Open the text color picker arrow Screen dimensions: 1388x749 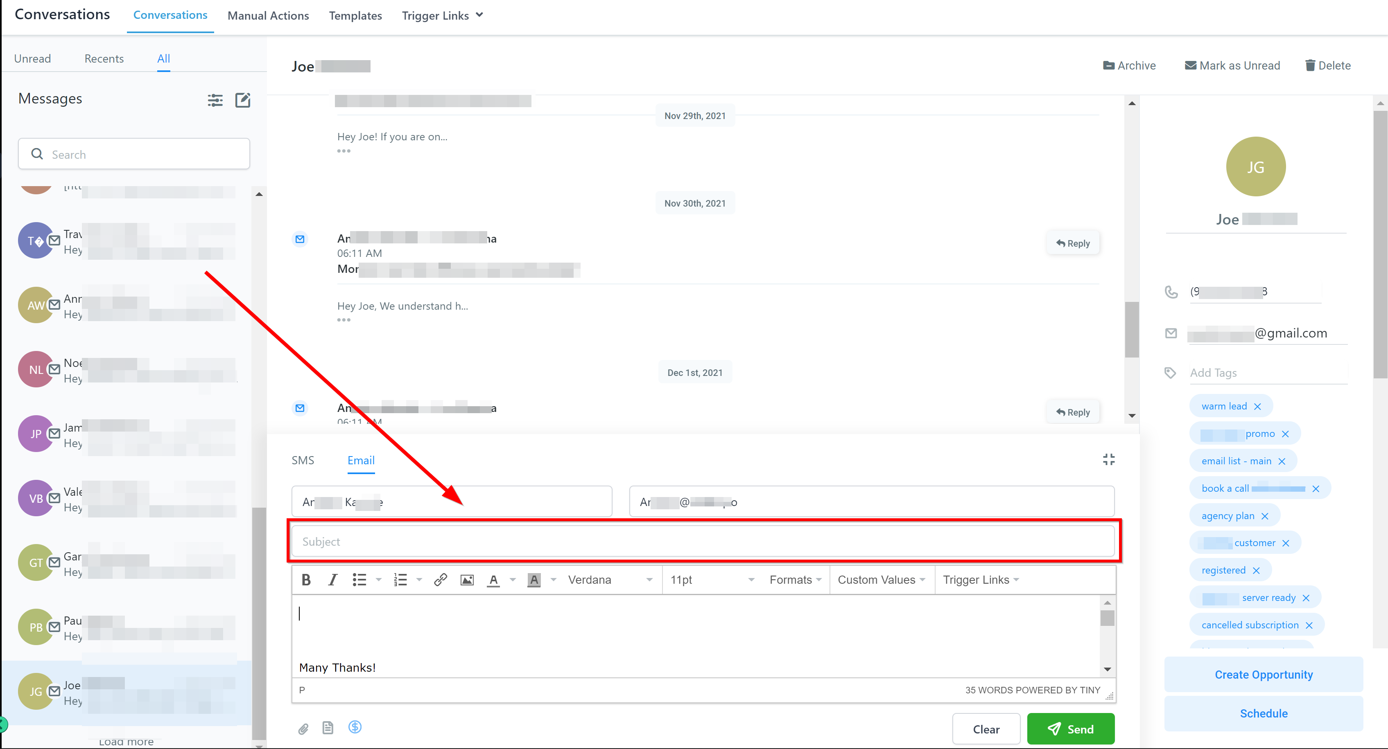513,579
